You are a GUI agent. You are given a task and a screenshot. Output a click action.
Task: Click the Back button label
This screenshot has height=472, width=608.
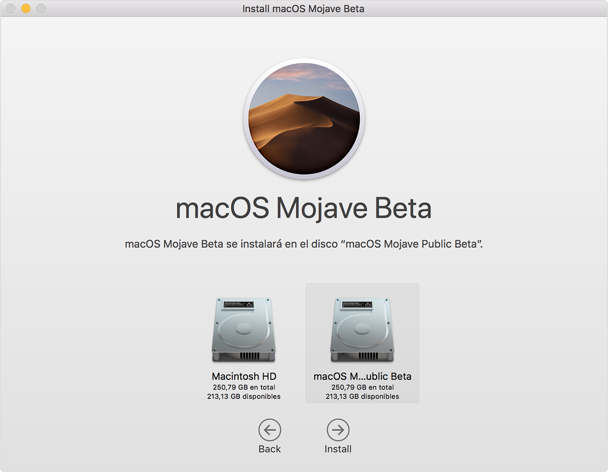(270, 449)
